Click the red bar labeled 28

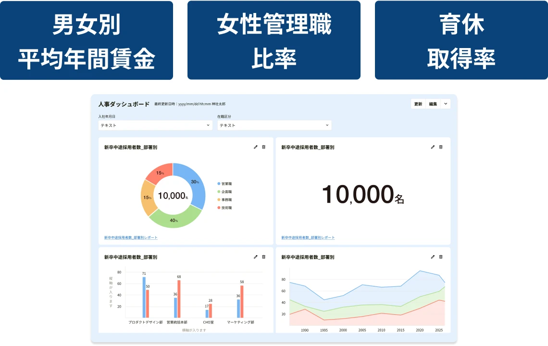pyautogui.click(x=211, y=311)
